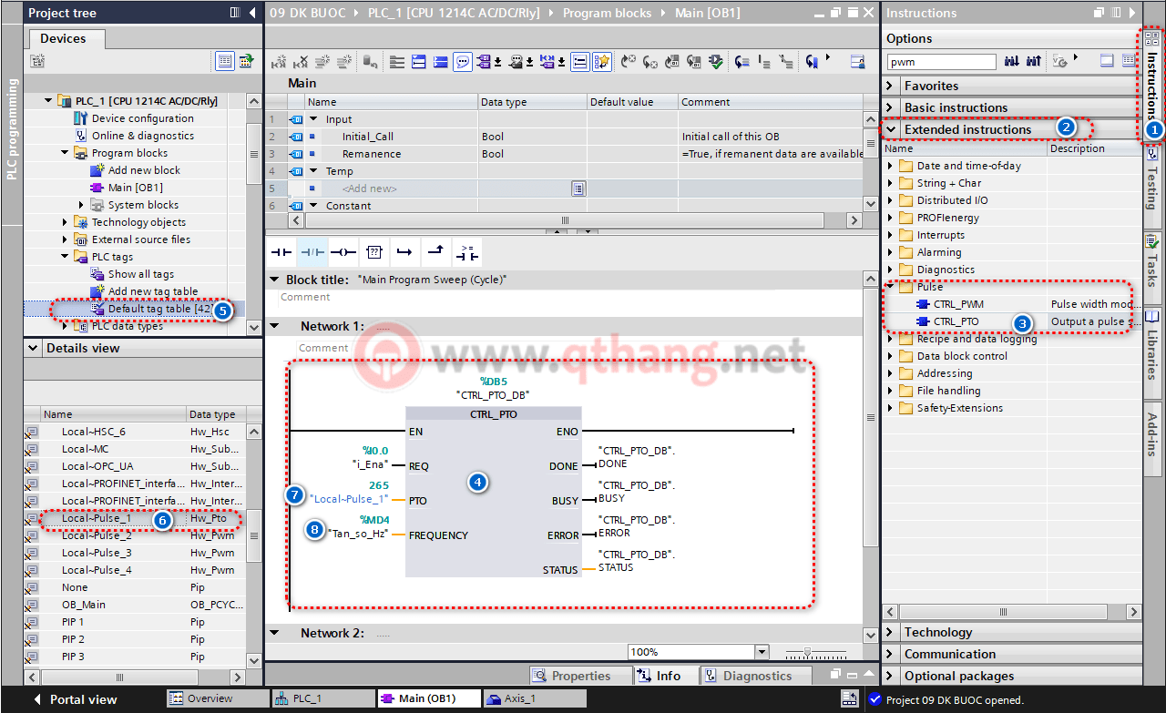Adjust the editor zoom slider
Screen dimensions: 1166x713
click(807, 652)
